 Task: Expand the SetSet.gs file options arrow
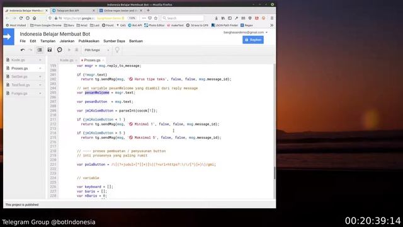(x=40, y=77)
